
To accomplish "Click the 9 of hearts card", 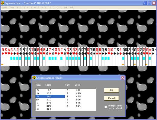I will [x=147, y=57].
